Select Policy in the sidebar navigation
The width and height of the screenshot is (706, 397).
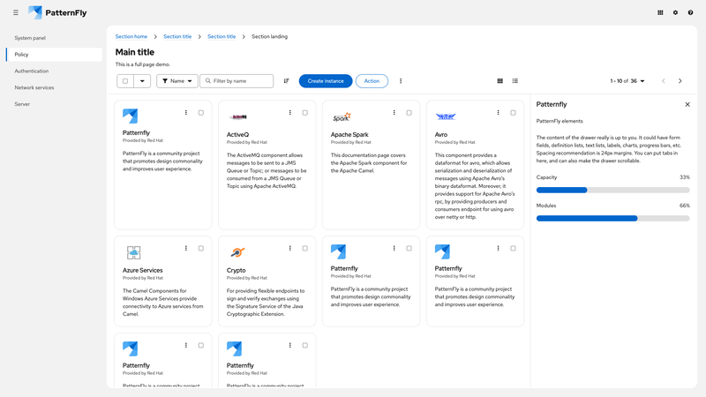click(x=54, y=55)
